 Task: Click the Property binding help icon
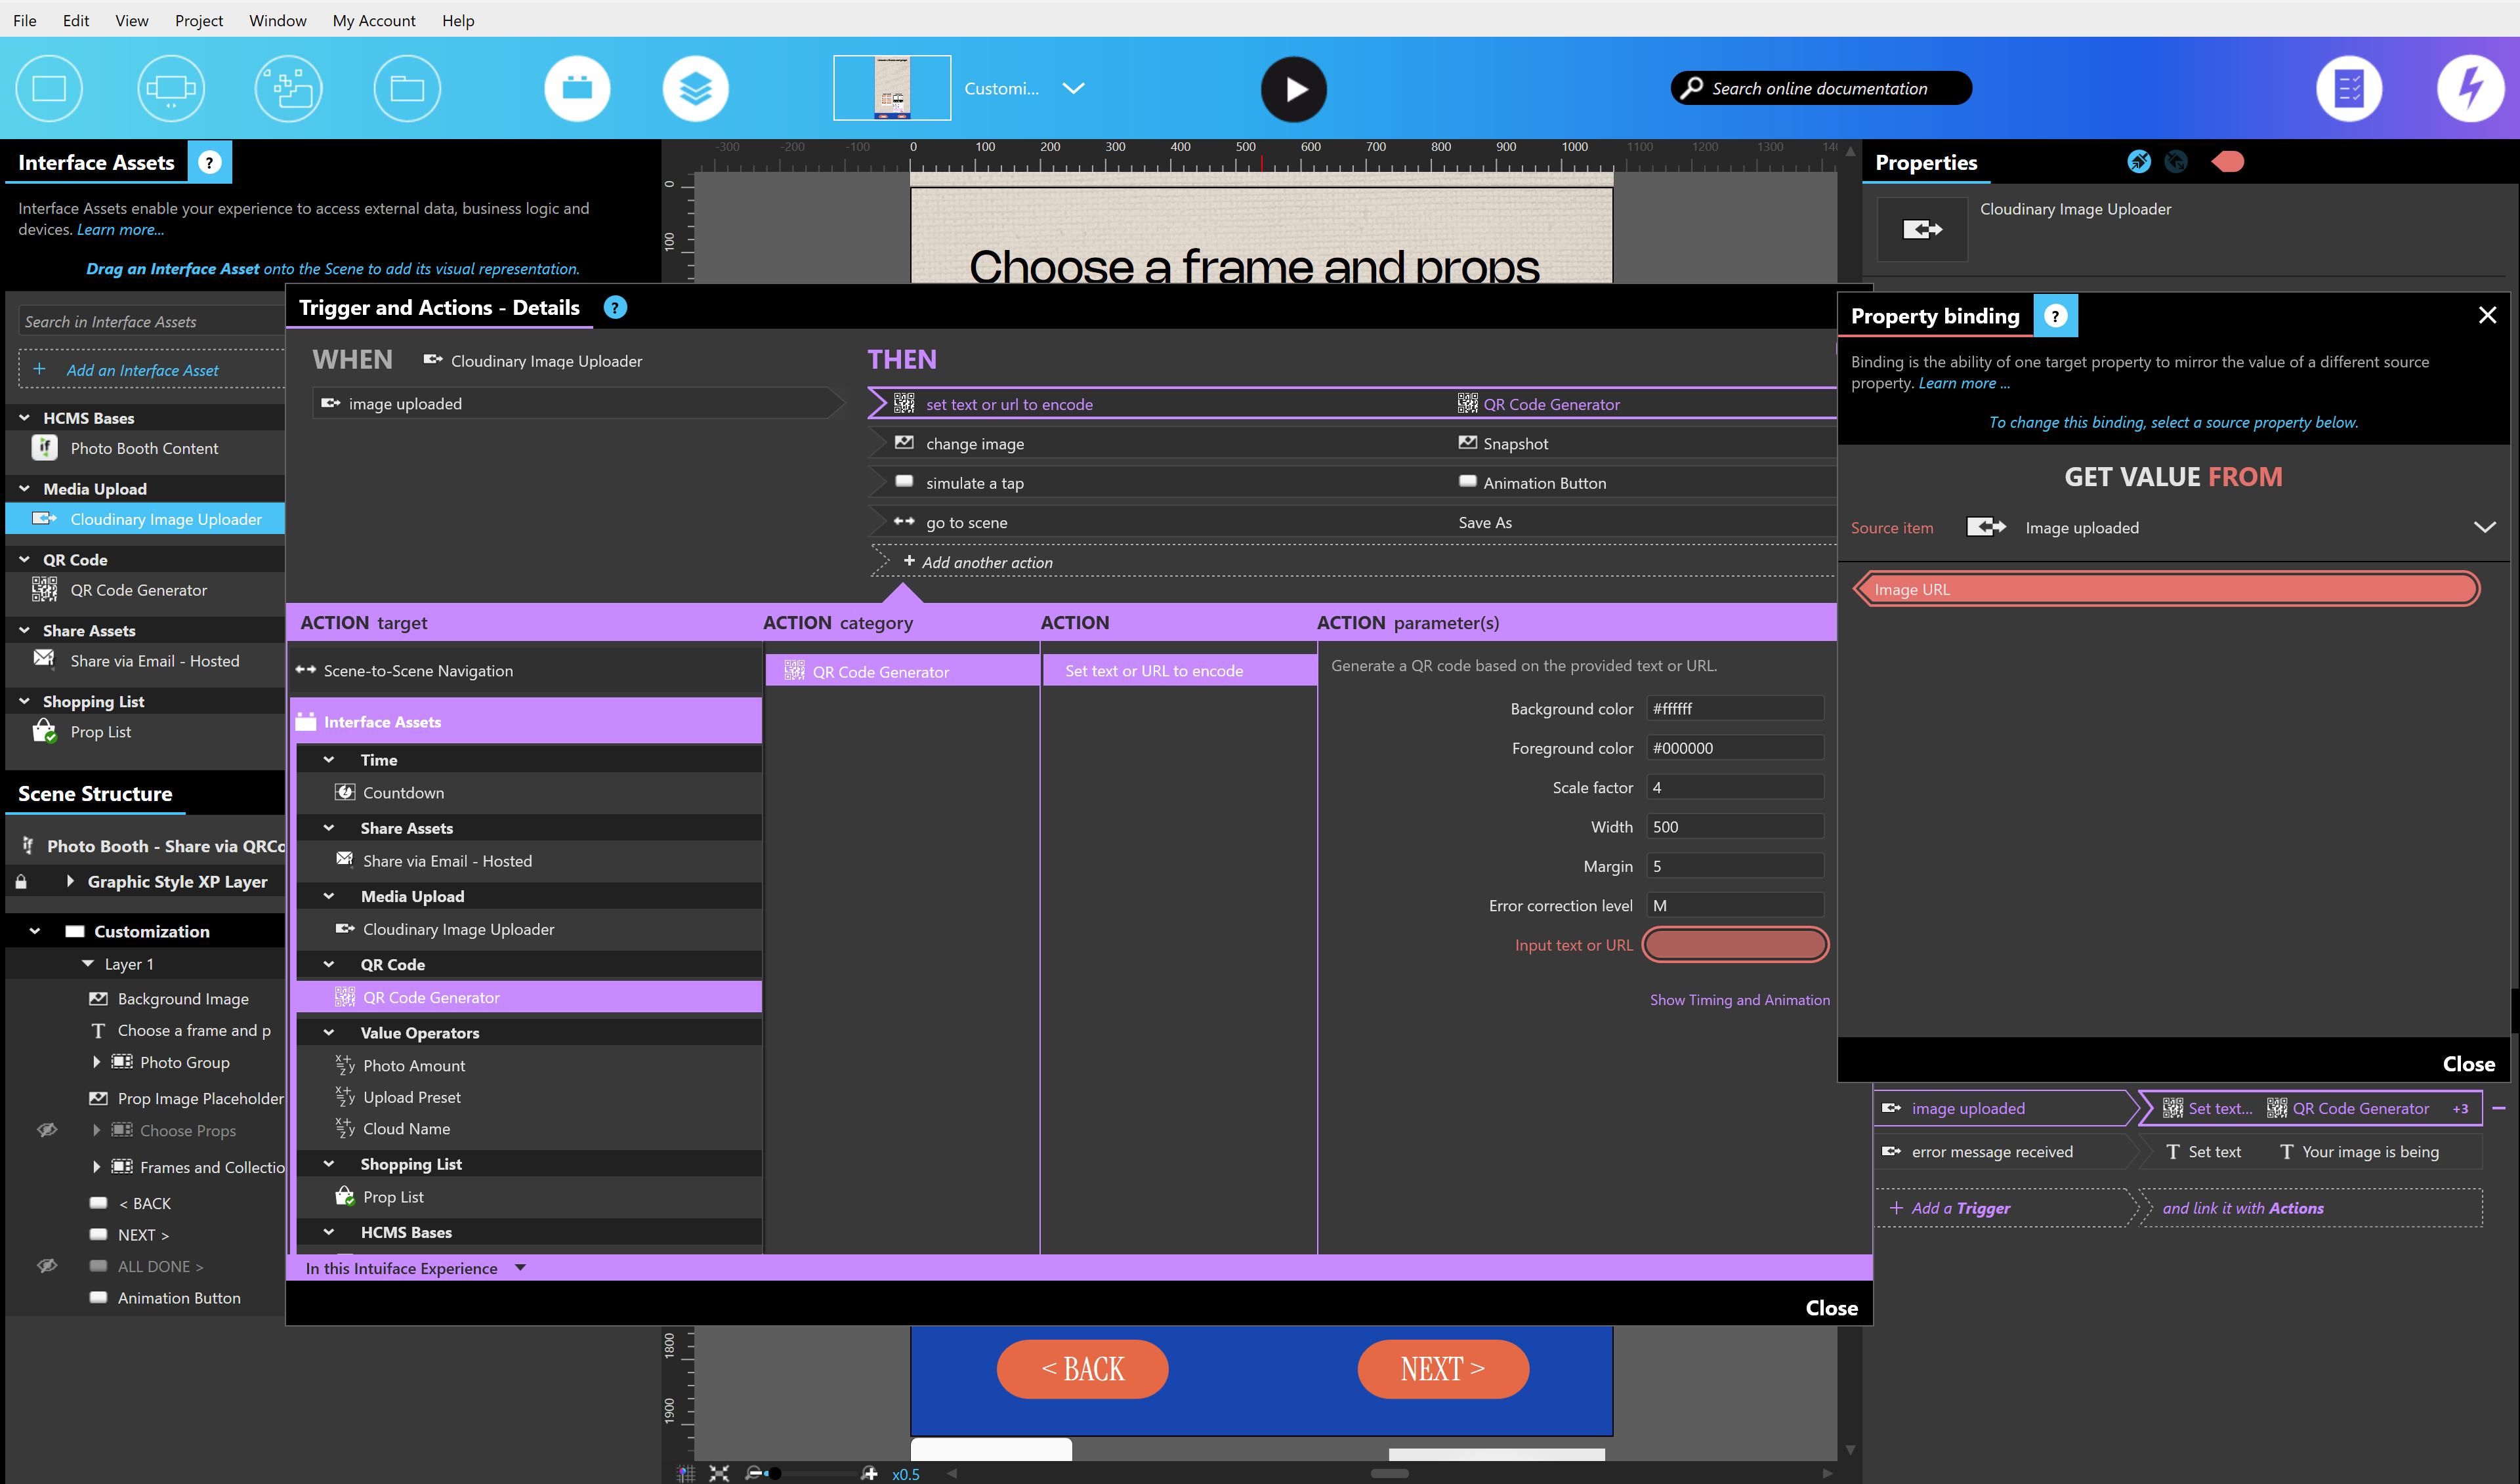[2055, 316]
